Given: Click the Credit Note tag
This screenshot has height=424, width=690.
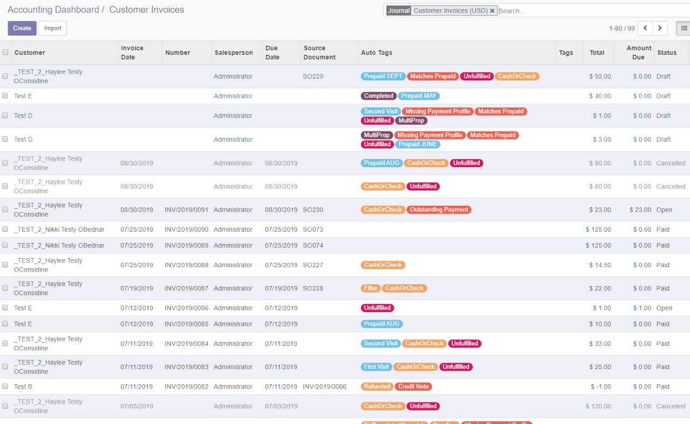Looking at the screenshot, I should click(x=413, y=387).
